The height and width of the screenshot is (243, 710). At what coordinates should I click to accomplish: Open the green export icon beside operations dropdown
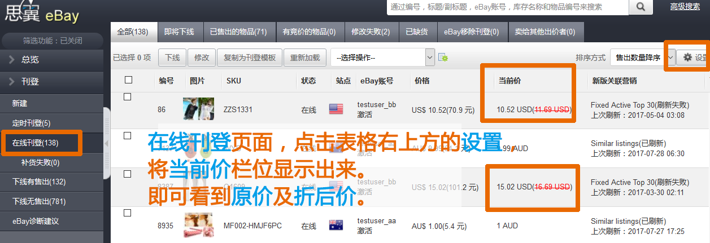443,58
